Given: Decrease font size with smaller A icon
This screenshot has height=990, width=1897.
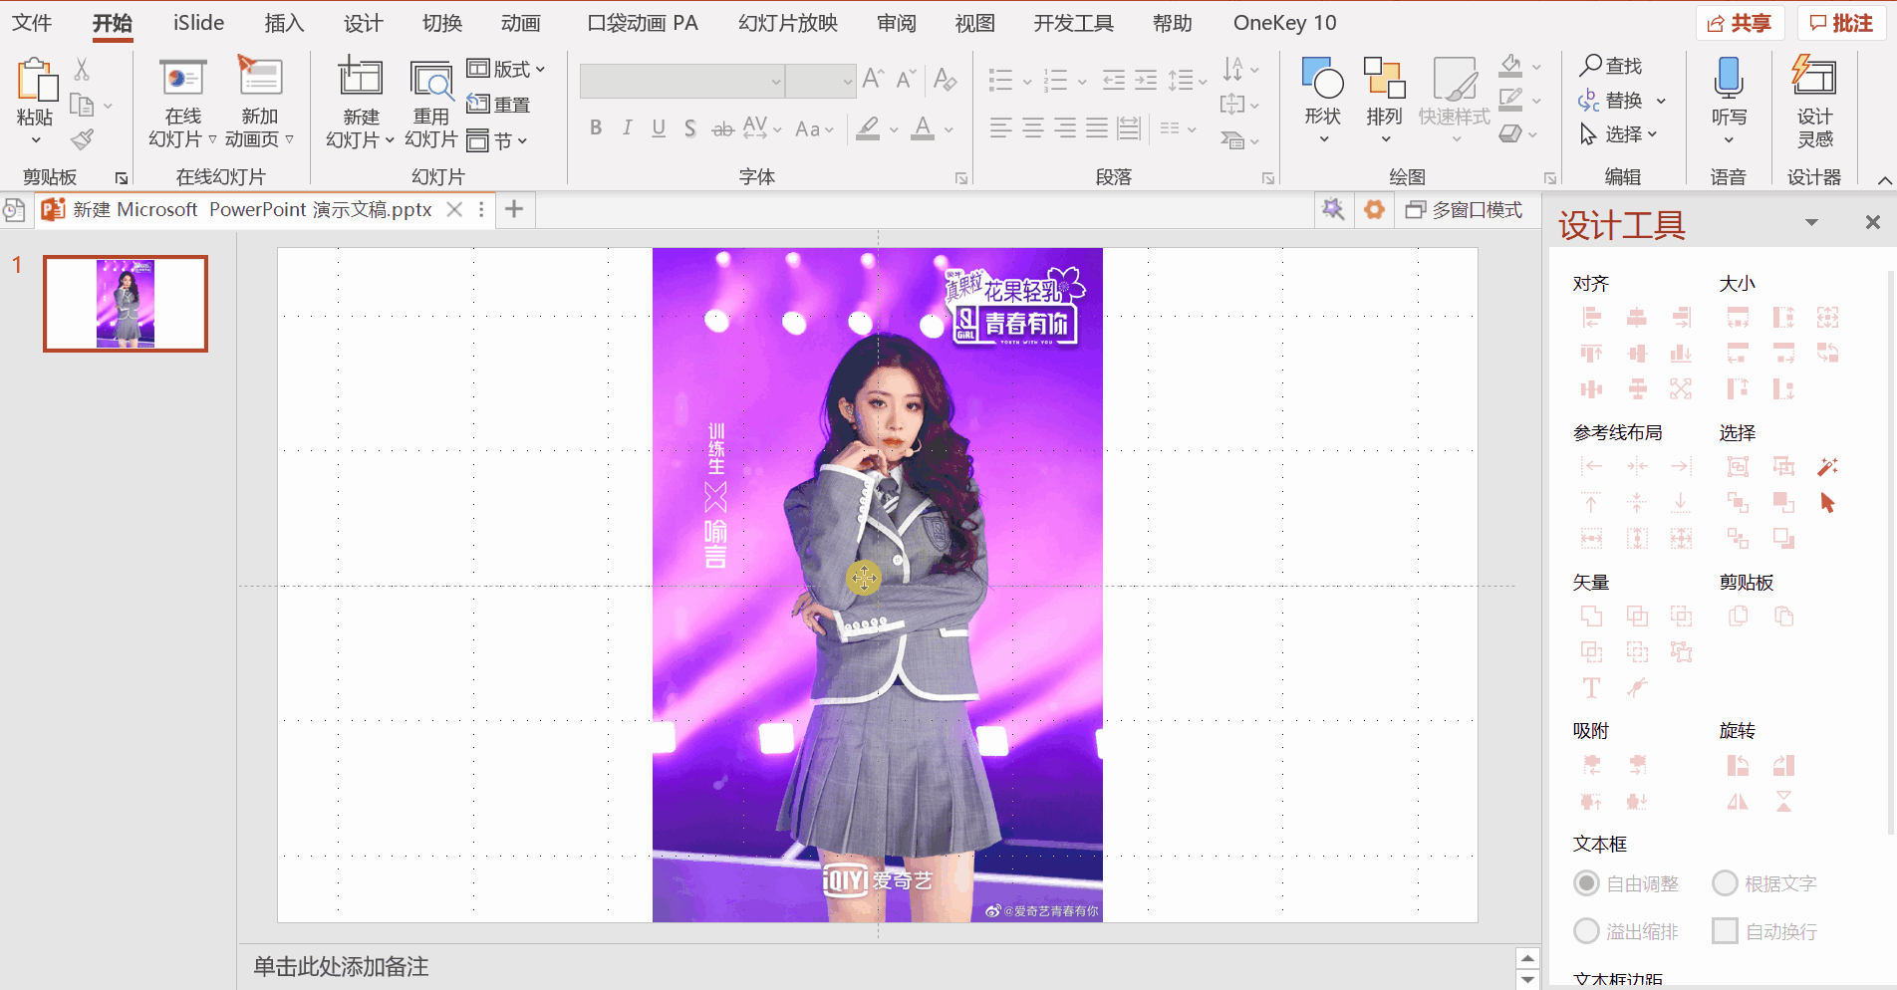Looking at the screenshot, I should pyautogui.click(x=906, y=79).
